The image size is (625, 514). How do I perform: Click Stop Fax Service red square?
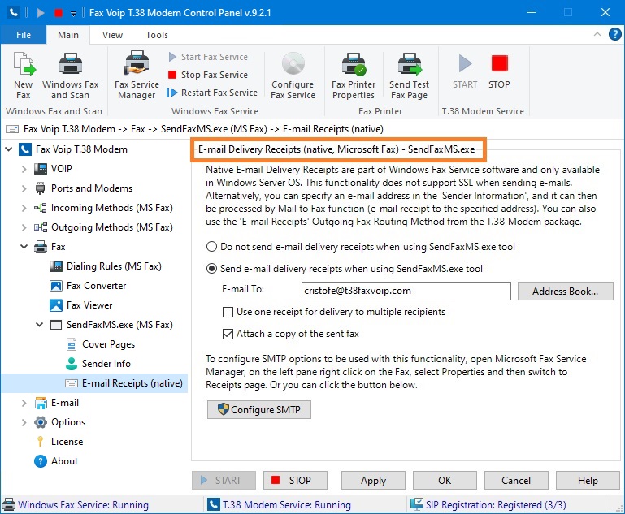172,75
